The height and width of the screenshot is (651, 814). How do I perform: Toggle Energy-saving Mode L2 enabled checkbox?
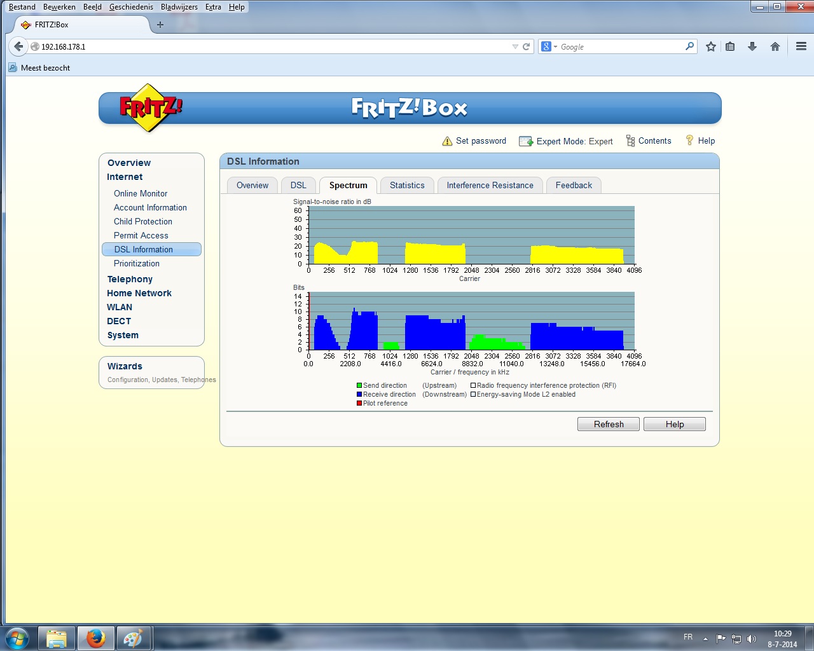[473, 394]
